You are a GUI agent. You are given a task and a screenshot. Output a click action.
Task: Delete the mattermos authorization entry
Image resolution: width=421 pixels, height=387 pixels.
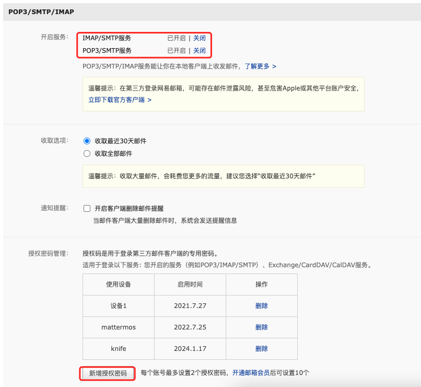[x=261, y=327]
